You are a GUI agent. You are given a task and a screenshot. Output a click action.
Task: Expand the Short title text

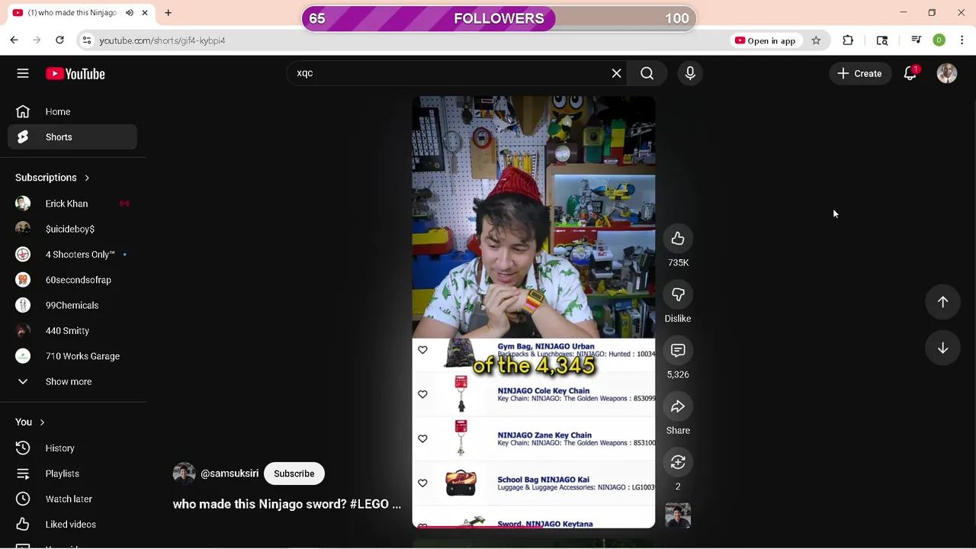click(287, 504)
